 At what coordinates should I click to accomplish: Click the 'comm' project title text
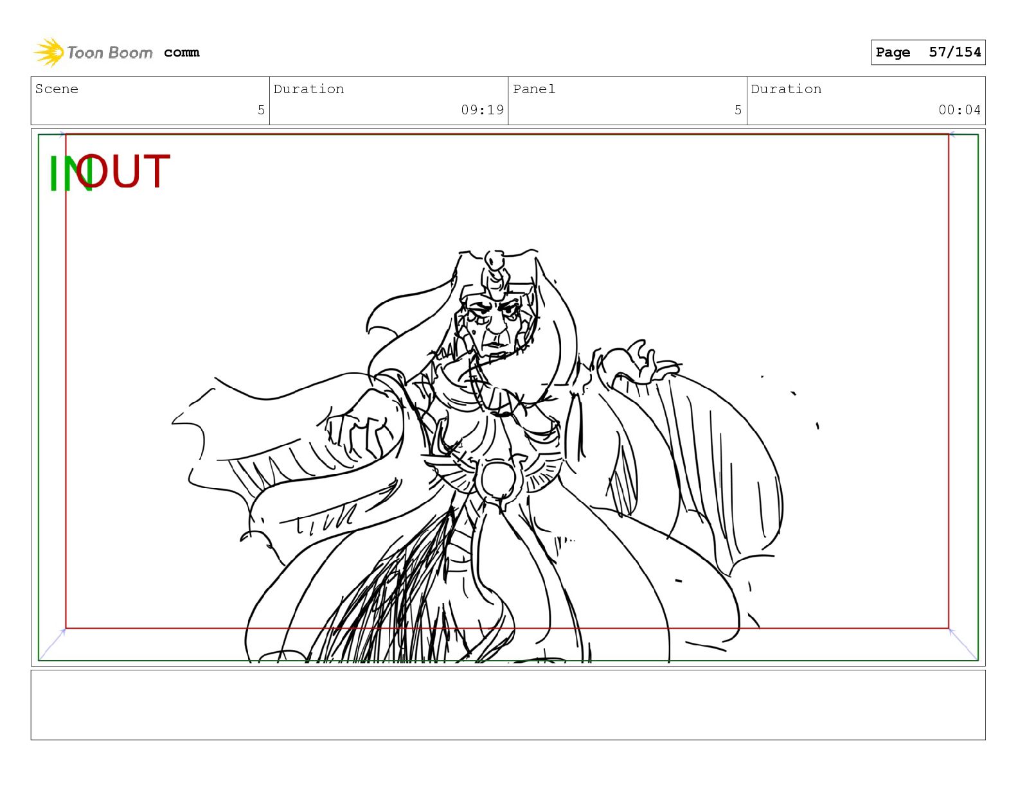pos(181,53)
